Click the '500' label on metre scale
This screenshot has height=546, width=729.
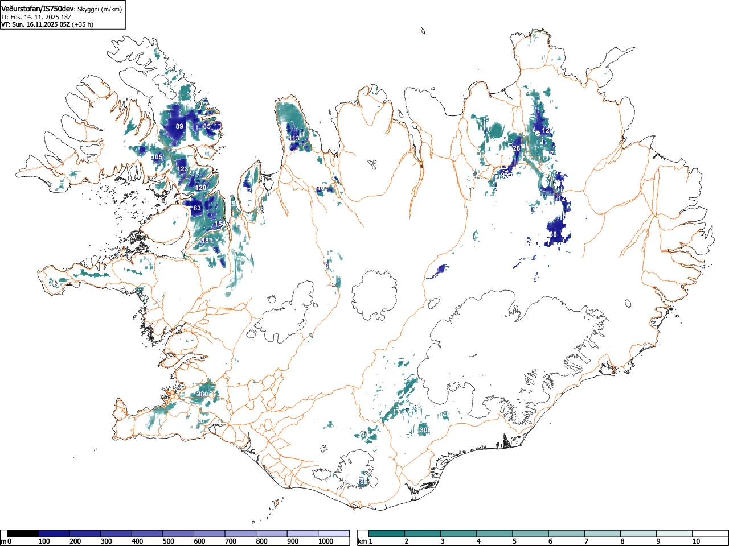(x=168, y=541)
